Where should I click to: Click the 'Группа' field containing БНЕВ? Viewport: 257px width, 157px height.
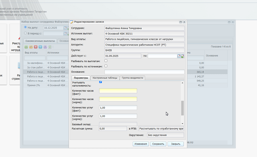(x=144, y=50)
